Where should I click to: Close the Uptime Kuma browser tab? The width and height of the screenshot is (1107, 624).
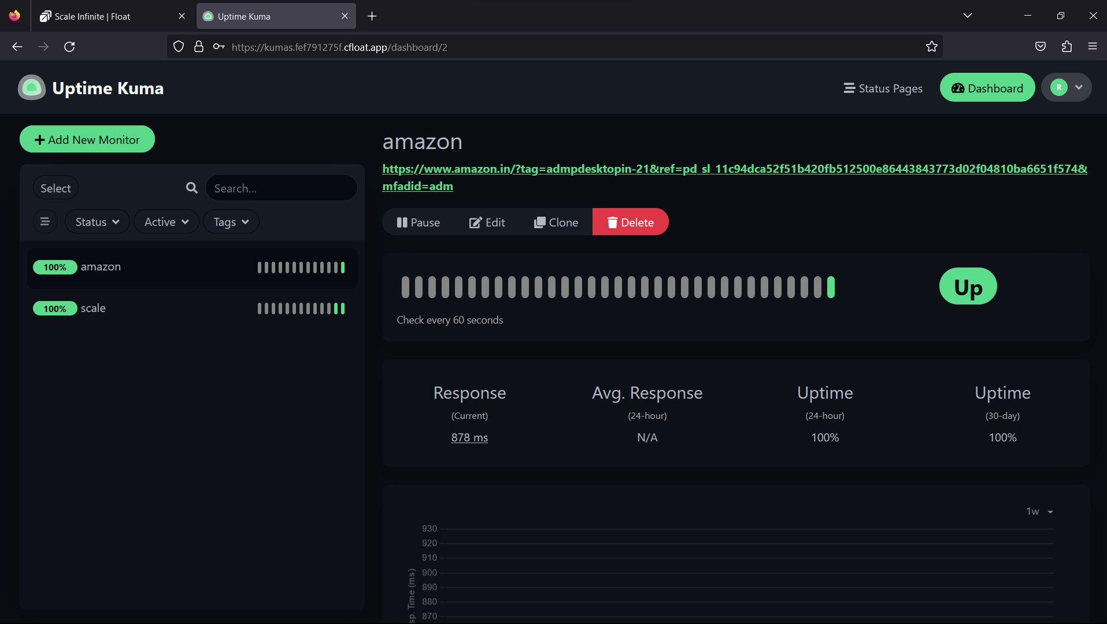pos(345,16)
